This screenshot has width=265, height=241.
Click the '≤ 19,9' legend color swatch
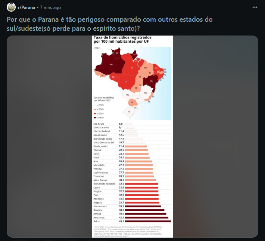coord(95,106)
